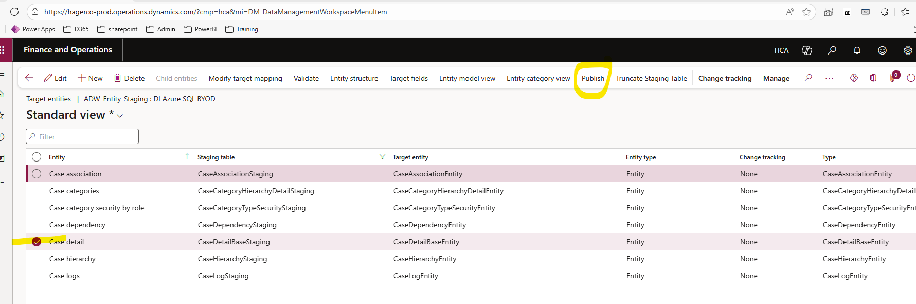Click the Change tracking column header
The height and width of the screenshot is (304, 916).
point(762,157)
